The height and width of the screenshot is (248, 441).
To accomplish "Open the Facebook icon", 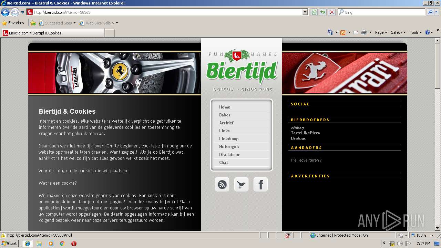I will click(x=260, y=185).
